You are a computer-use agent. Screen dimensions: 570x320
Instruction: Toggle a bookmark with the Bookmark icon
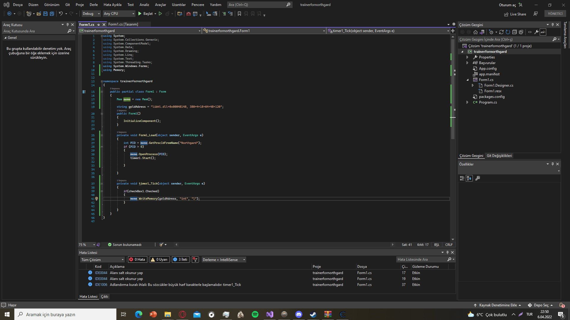(x=239, y=14)
